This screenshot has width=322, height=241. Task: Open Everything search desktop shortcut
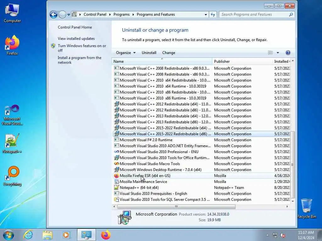coord(12,176)
